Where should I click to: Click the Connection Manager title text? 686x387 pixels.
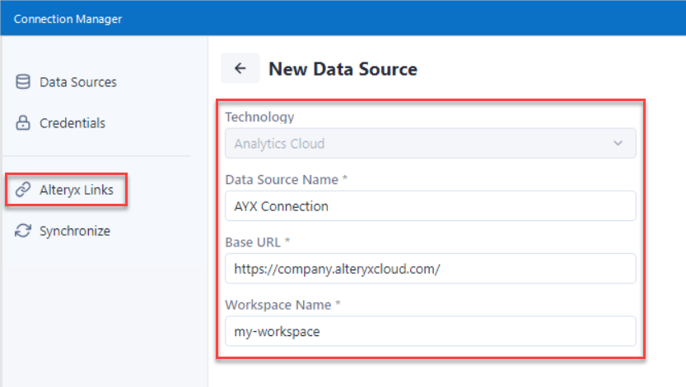68,19
